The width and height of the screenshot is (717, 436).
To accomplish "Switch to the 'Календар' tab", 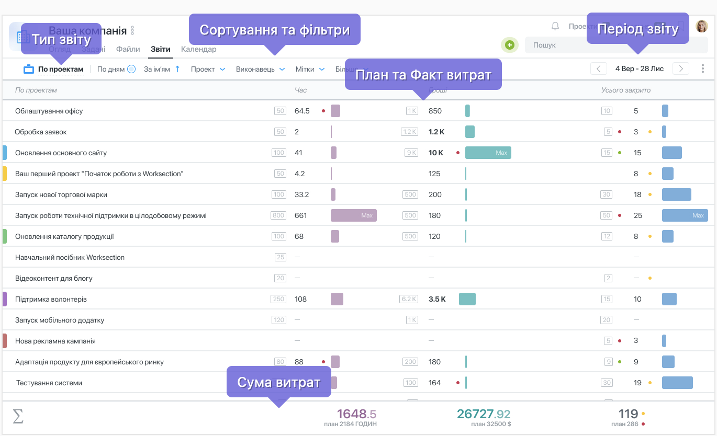I will coord(198,49).
